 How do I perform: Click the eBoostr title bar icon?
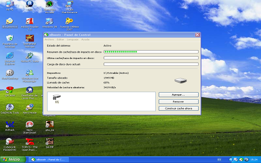46,35
